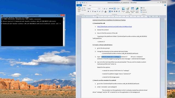Open the Paragraph settings dialog icon
The height and width of the screenshot is (98, 175).
pos(119,11)
